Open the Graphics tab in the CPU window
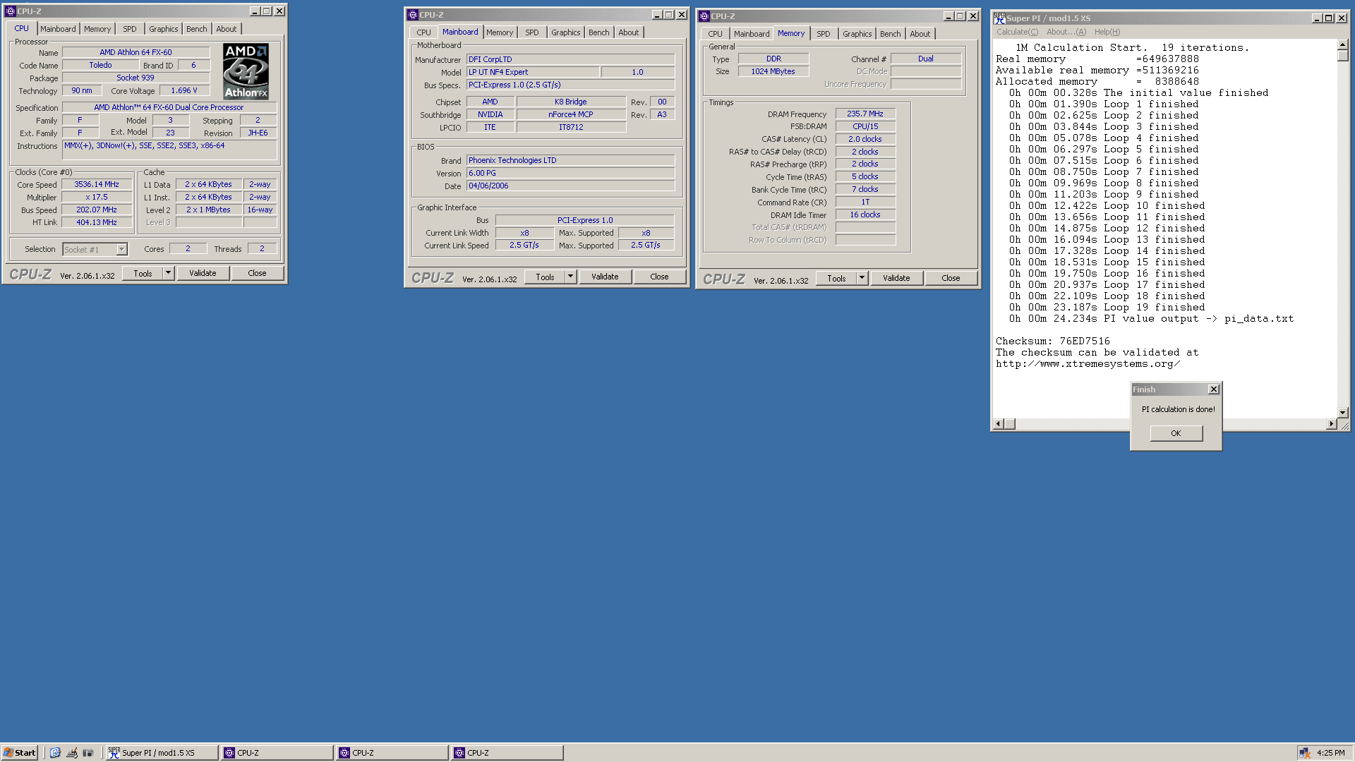The width and height of the screenshot is (1355, 762). pos(163,29)
